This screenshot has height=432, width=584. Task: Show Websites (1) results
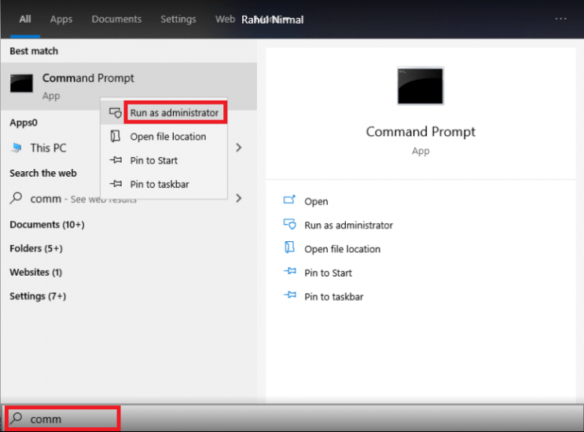[x=35, y=272]
